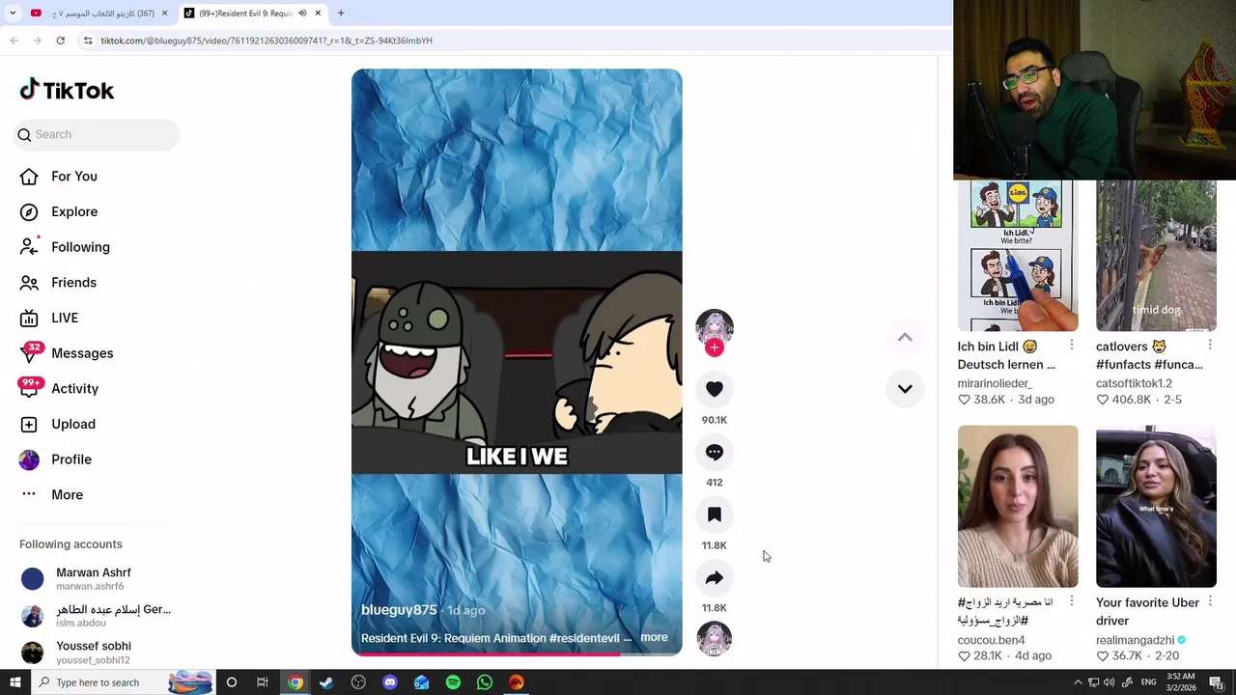Open the spinning sound disc at the video's bottom
The image size is (1236, 695).
[715, 639]
